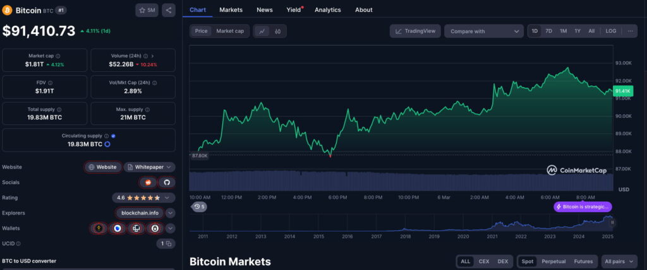Click Circulating supply info icon
The image size is (647, 270).
106,136
